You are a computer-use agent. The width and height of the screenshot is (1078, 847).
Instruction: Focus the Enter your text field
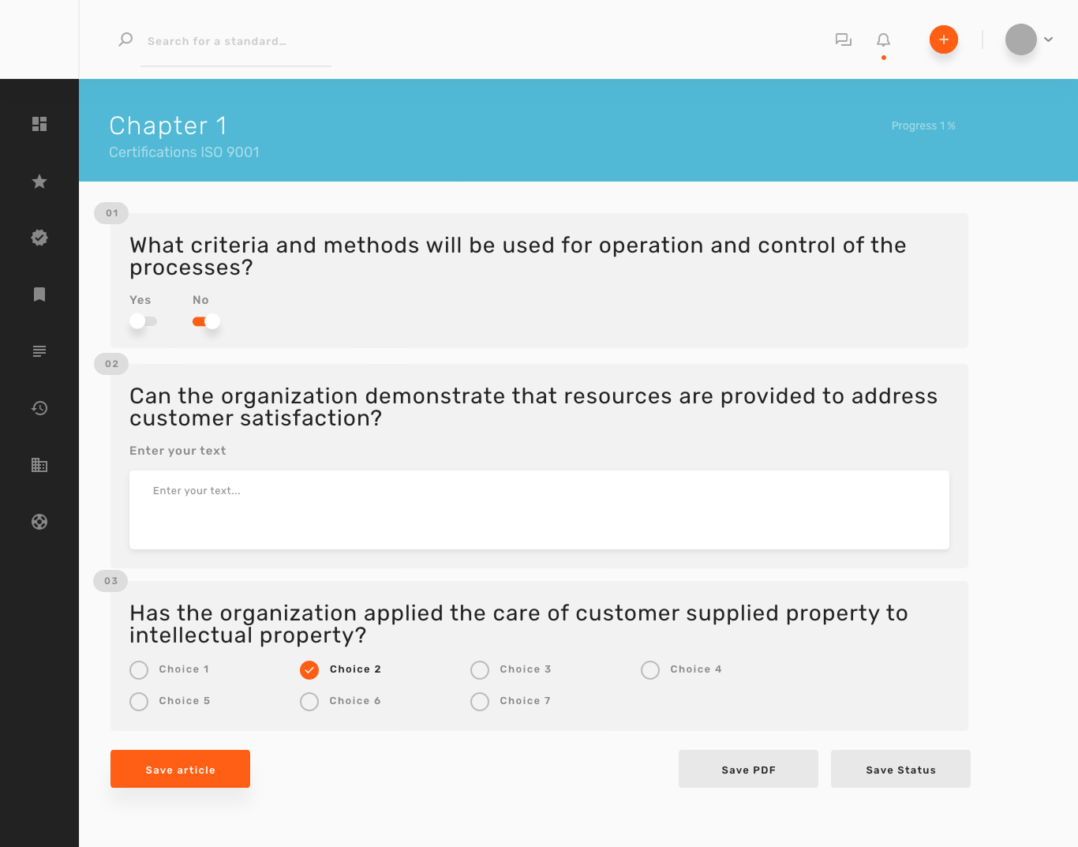[x=539, y=510]
